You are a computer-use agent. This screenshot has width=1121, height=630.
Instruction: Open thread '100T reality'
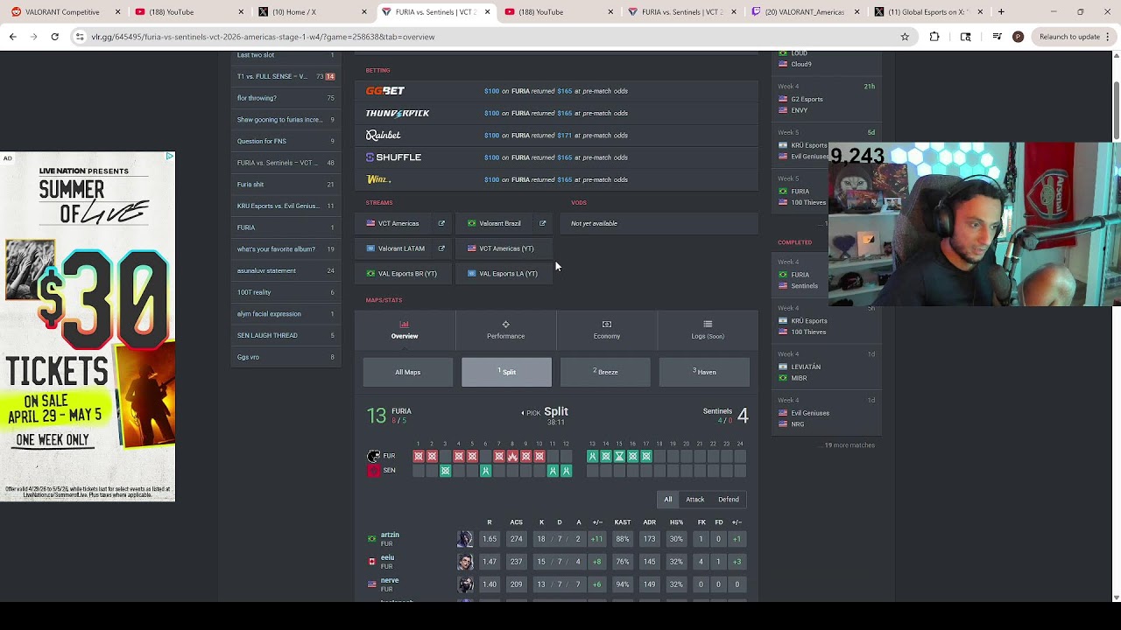click(286, 292)
